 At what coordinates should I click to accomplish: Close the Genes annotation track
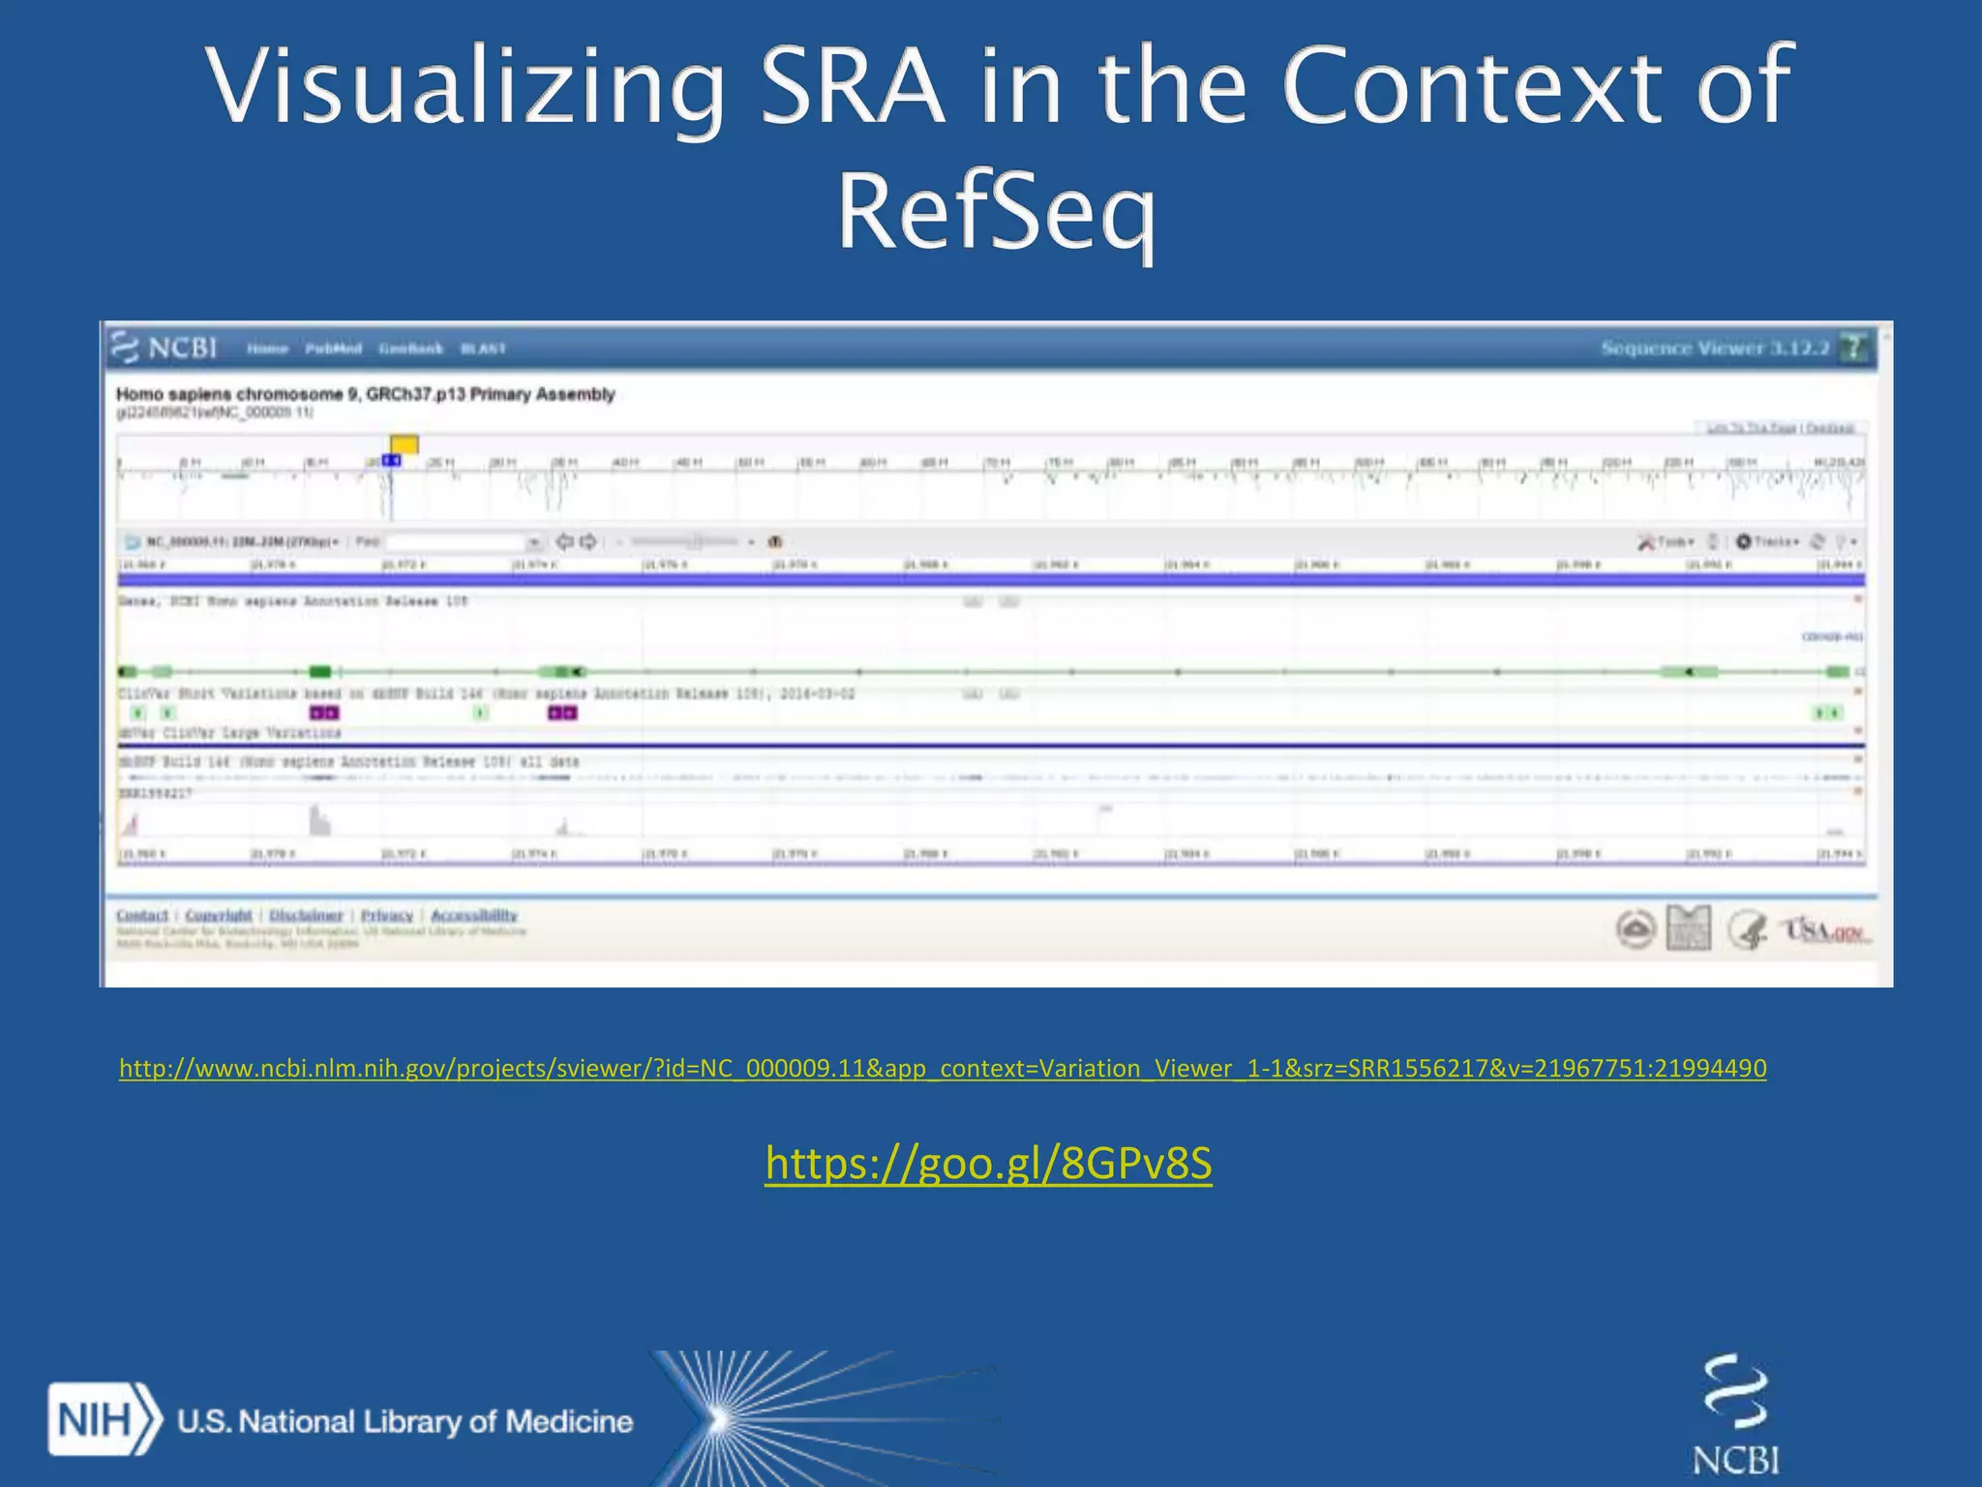(x=1857, y=600)
